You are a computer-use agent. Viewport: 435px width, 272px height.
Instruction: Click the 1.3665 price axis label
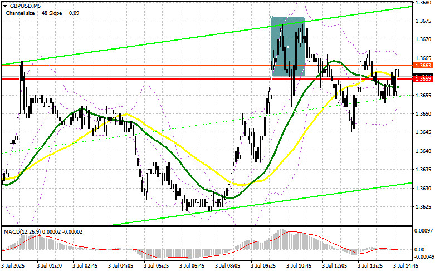point(423,58)
